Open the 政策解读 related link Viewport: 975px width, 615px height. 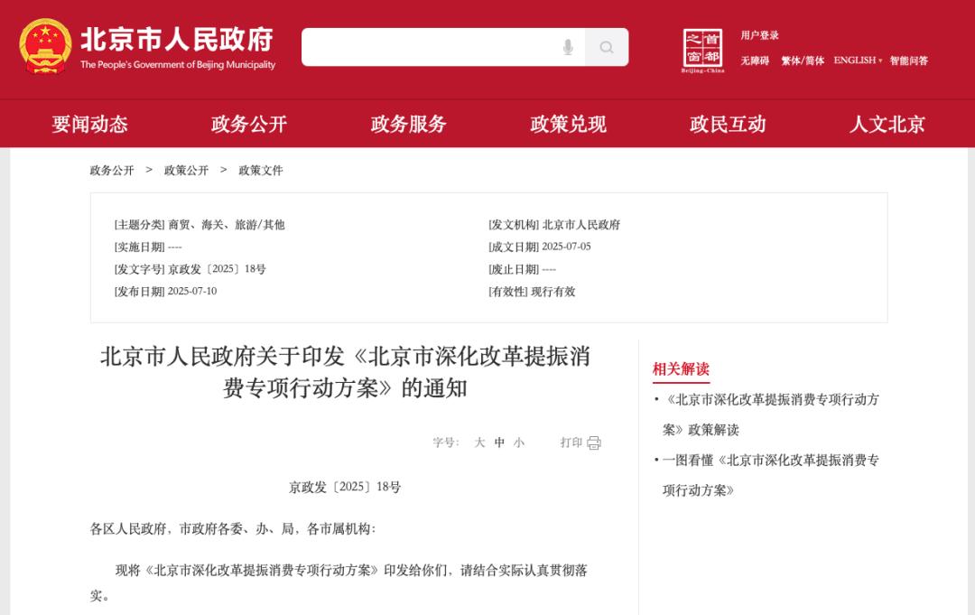771,415
